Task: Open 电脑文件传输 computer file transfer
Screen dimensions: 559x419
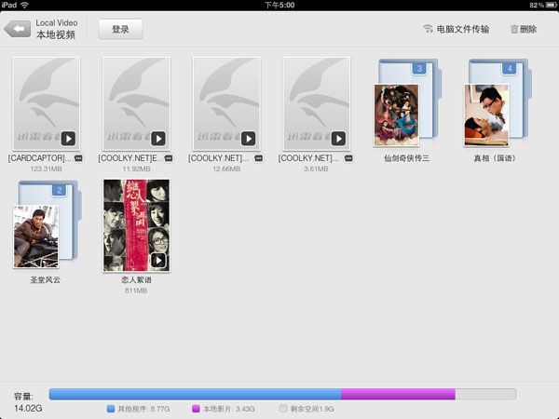Action: [x=456, y=29]
